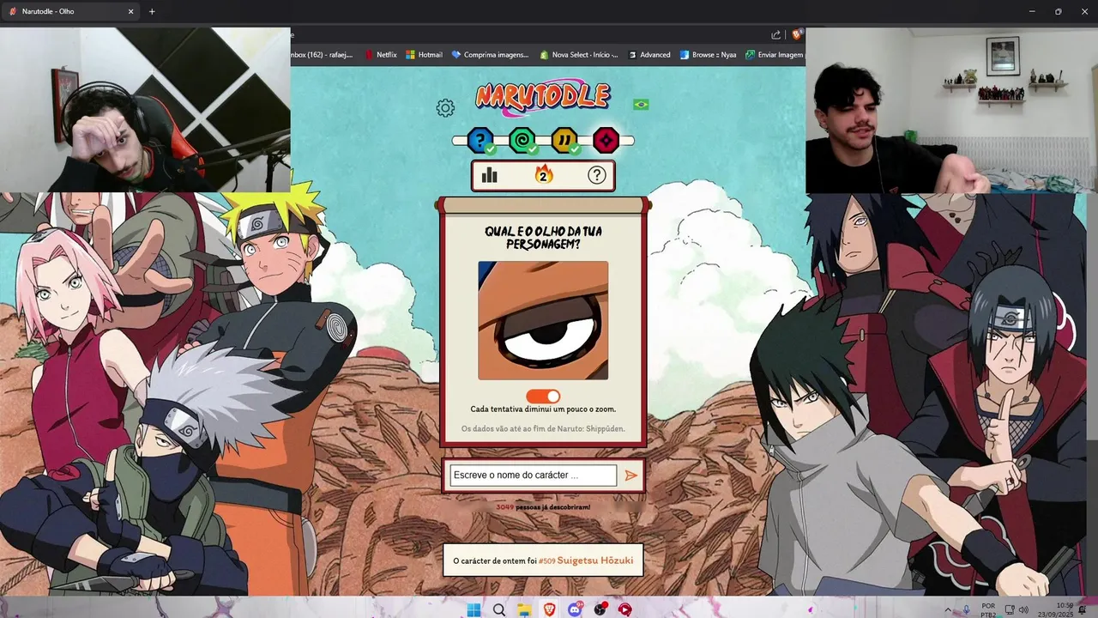This screenshot has width=1098, height=618.
Task: Click the Brave browser taskbar icon
Action: click(x=549, y=609)
